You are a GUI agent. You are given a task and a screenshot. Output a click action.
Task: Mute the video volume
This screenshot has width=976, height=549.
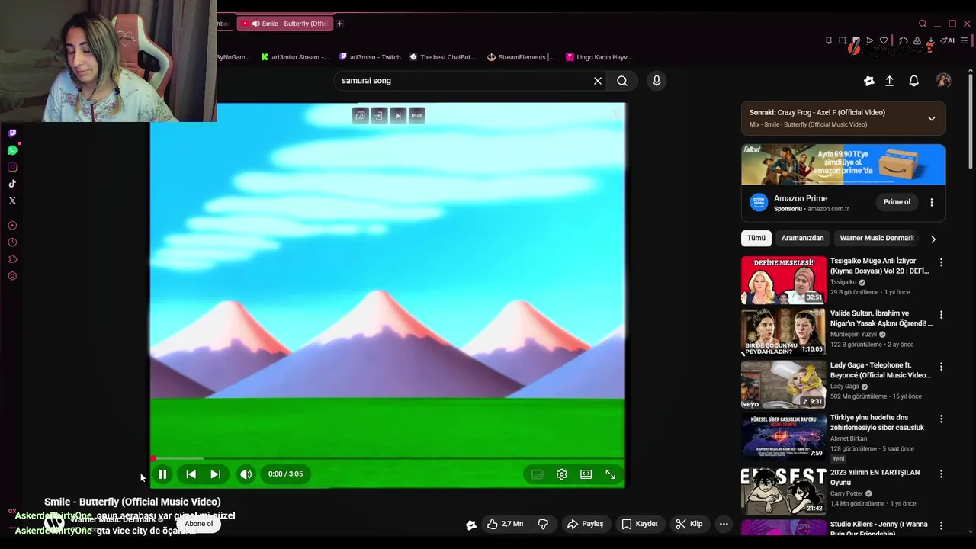pos(246,474)
